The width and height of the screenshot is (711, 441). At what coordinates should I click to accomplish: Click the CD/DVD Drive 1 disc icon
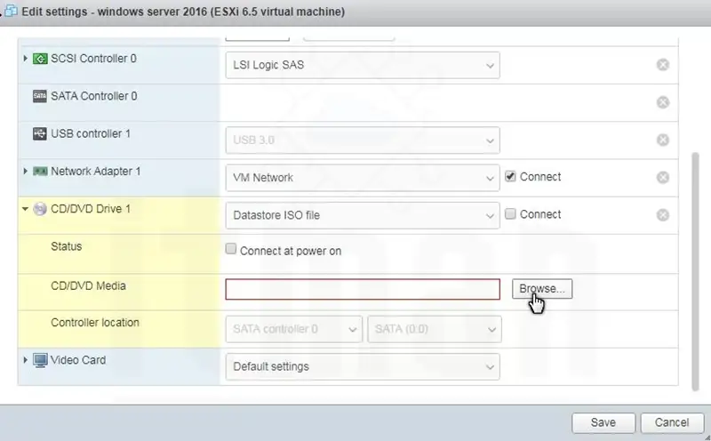point(40,209)
